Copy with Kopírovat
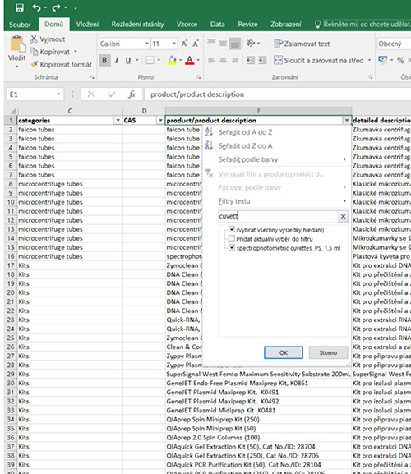This screenshot has height=474, width=411. 51,52
